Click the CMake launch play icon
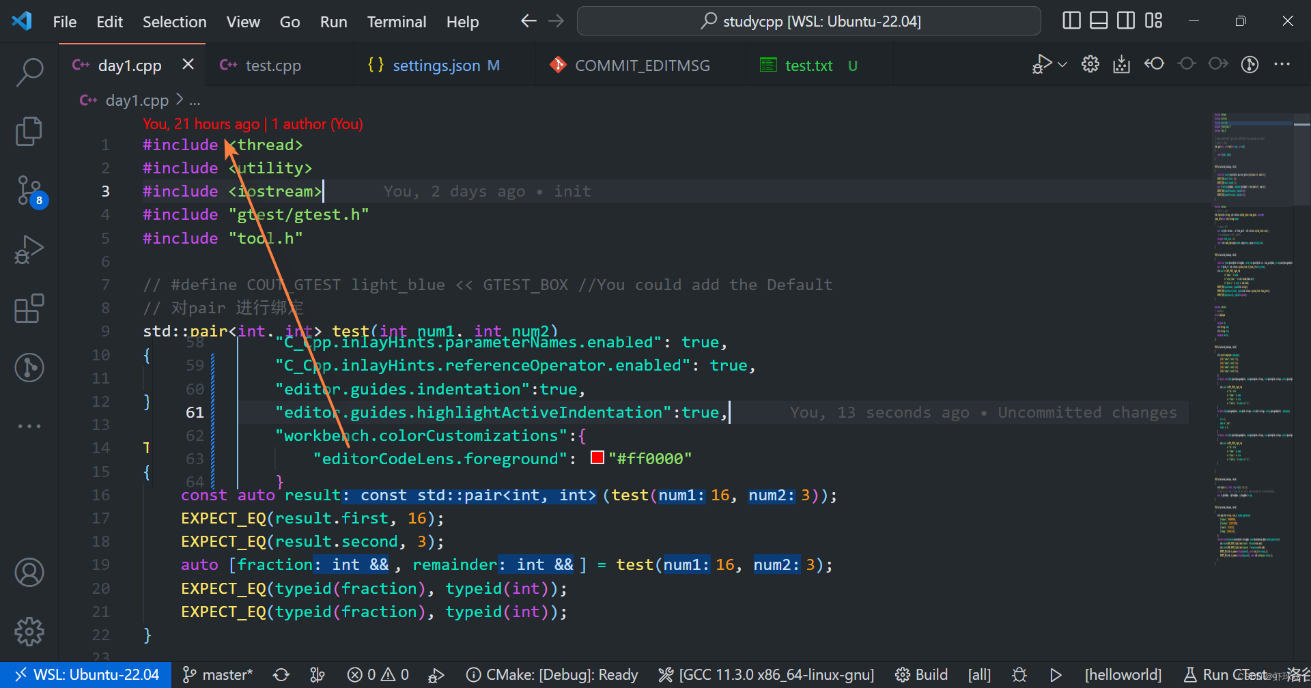This screenshot has height=688, width=1311. pyautogui.click(x=1056, y=674)
